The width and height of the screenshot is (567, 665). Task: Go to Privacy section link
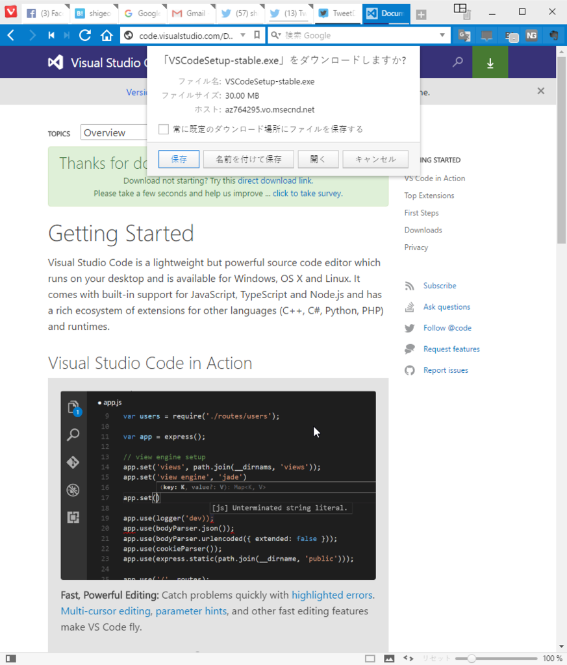[416, 247]
